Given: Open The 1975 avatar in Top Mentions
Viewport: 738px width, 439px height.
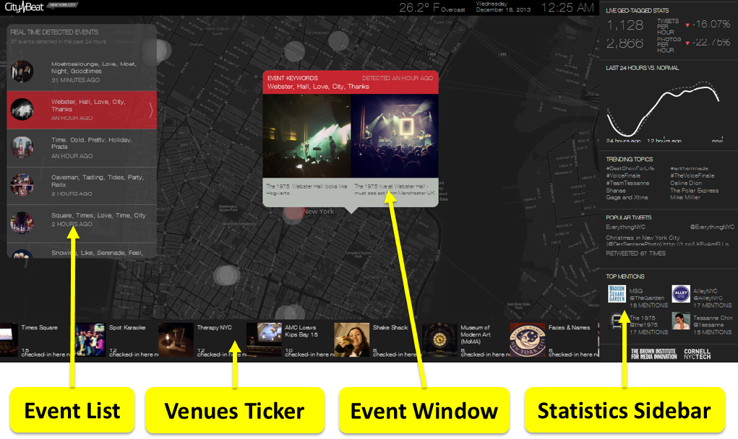Looking at the screenshot, I should [x=617, y=321].
